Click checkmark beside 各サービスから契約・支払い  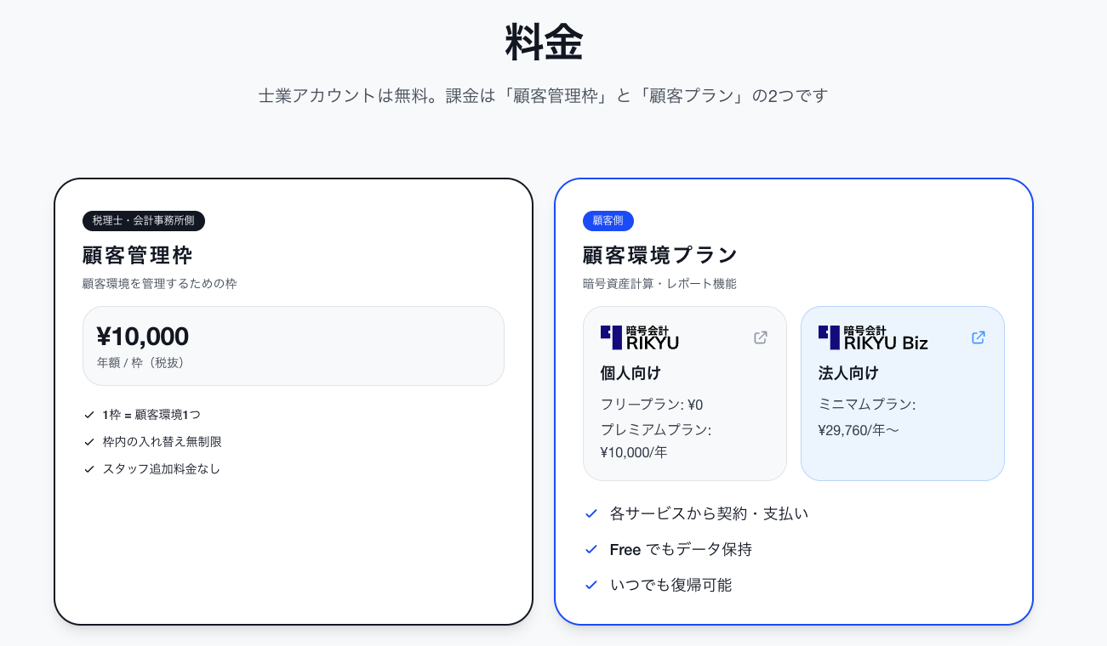click(591, 513)
